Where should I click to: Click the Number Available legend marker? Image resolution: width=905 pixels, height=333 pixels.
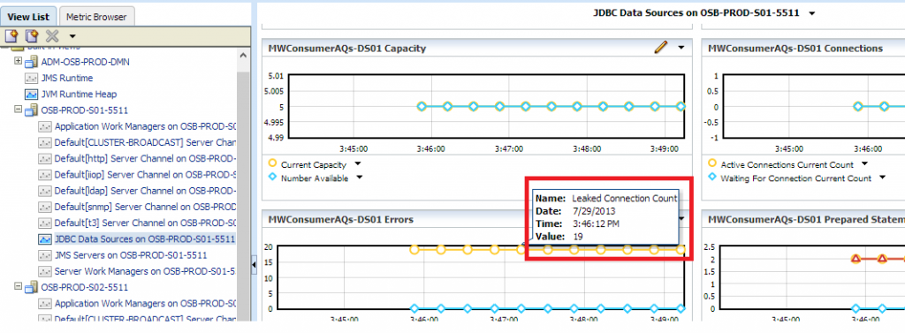point(272,178)
